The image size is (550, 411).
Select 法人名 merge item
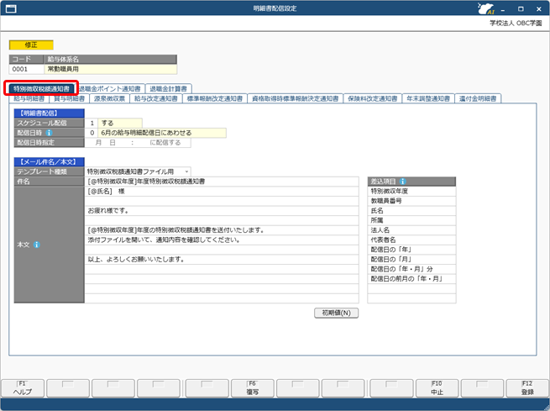click(x=411, y=230)
